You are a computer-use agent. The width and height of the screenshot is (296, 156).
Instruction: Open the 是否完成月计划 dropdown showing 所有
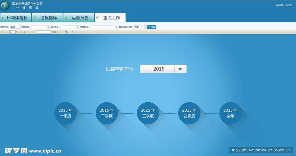pyautogui.click(x=140, y=27)
